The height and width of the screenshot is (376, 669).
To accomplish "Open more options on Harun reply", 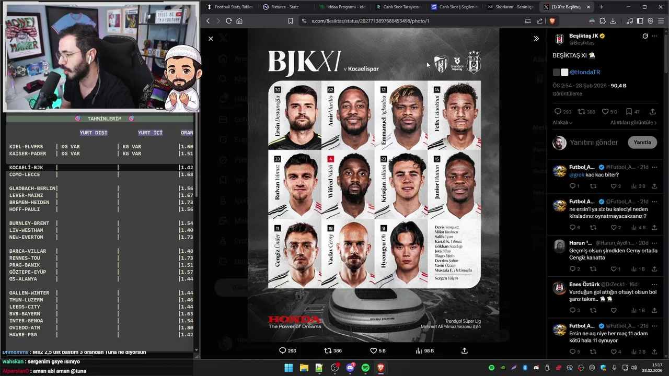I will click(654, 243).
